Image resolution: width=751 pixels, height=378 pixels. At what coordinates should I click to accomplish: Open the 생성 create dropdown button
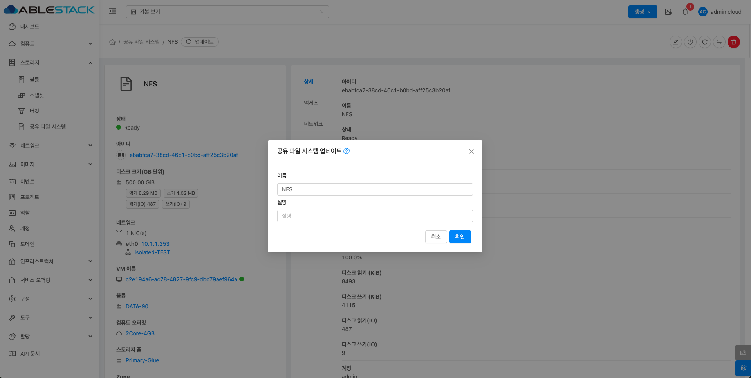click(x=642, y=12)
